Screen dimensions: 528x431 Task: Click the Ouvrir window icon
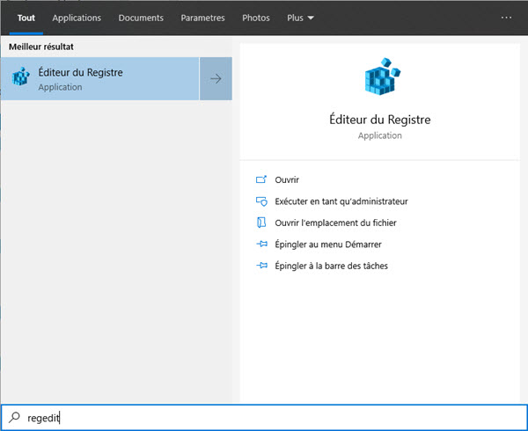tap(261, 179)
